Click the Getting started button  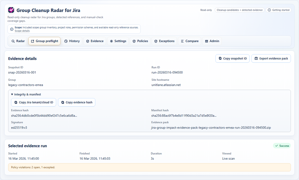279,10
